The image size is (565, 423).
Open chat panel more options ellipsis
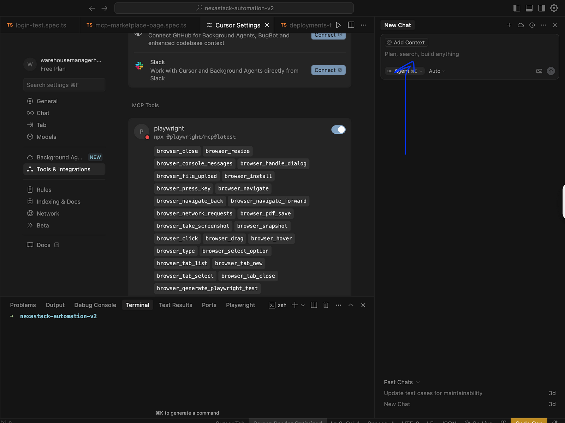543,25
